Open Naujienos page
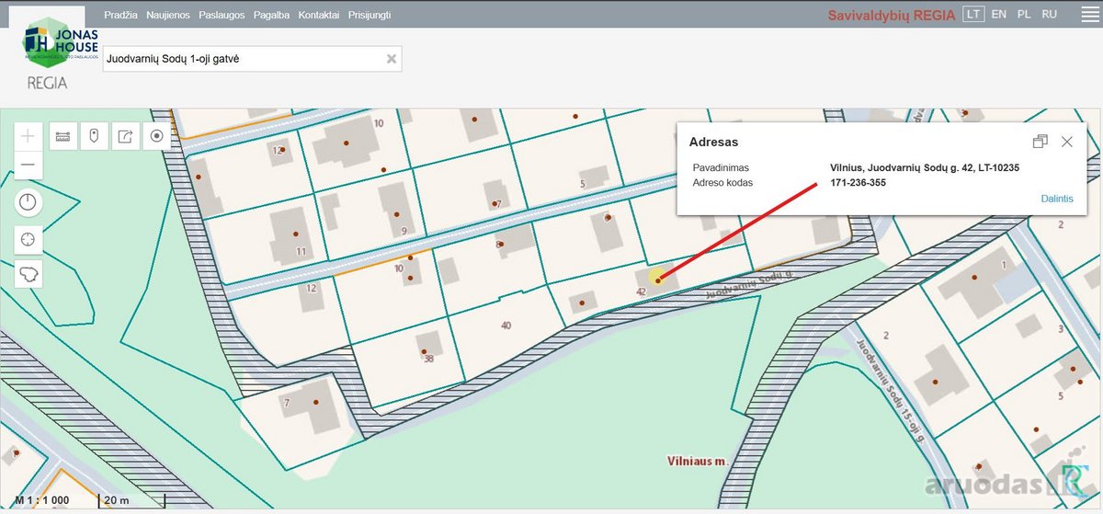 pyautogui.click(x=168, y=15)
